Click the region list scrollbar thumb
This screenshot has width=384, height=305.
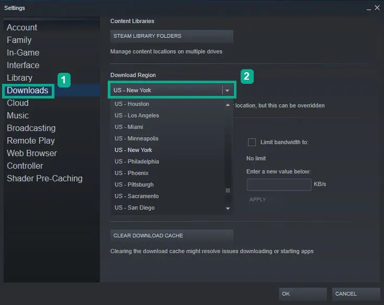[228, 190]
